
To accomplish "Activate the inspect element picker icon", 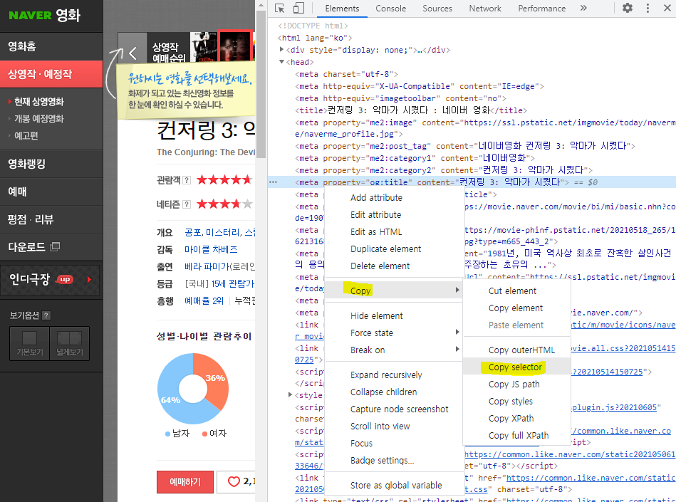I will [279, 8].
